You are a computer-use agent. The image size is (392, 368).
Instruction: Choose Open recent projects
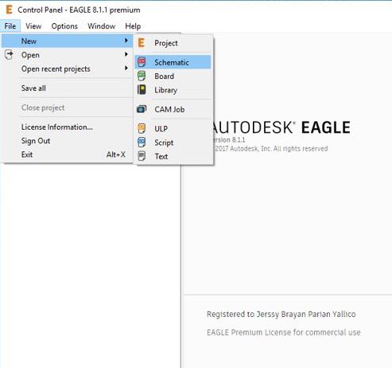point(68,69)
